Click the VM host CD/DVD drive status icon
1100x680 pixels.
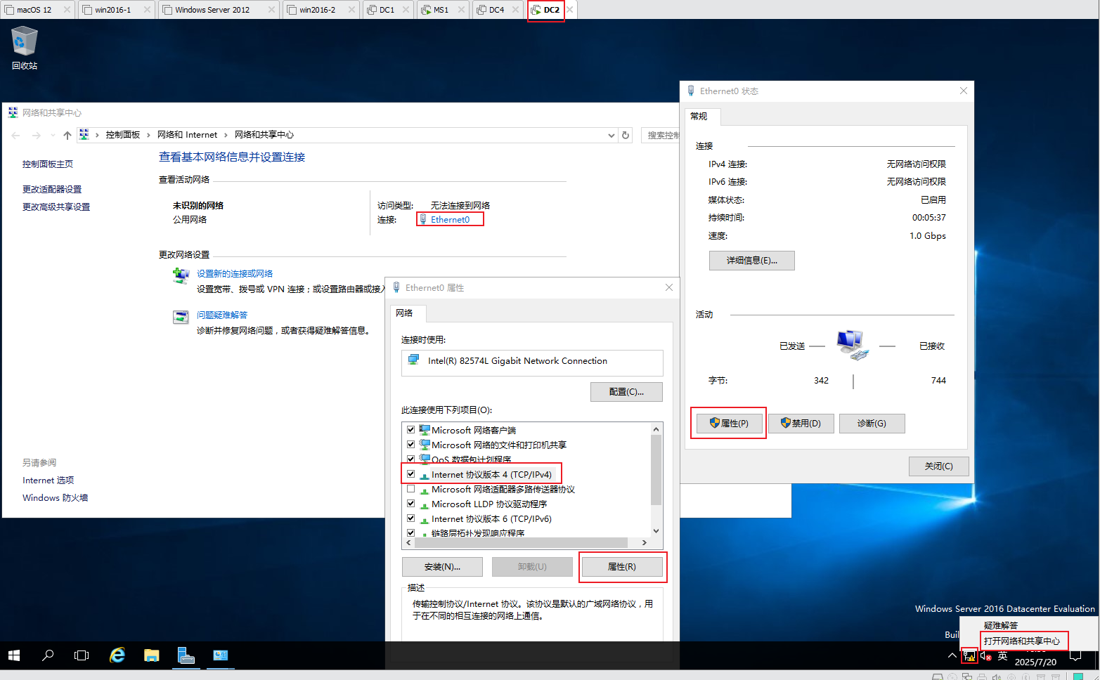952,676
